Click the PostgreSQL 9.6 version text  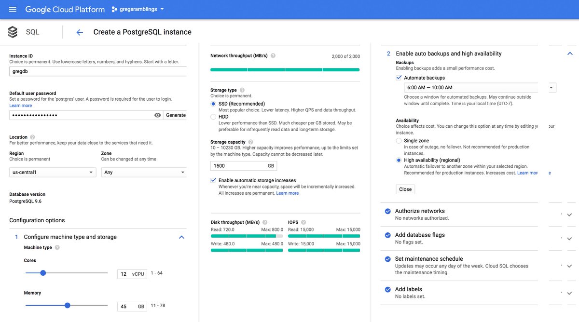(26, 201)
